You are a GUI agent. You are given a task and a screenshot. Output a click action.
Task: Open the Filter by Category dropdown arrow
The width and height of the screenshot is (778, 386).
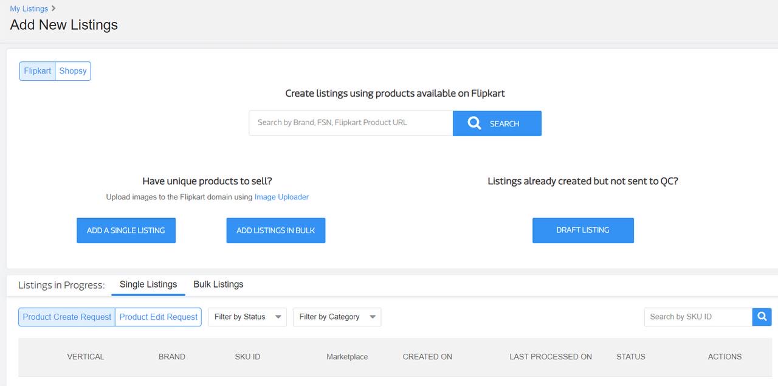pos(373,317)
